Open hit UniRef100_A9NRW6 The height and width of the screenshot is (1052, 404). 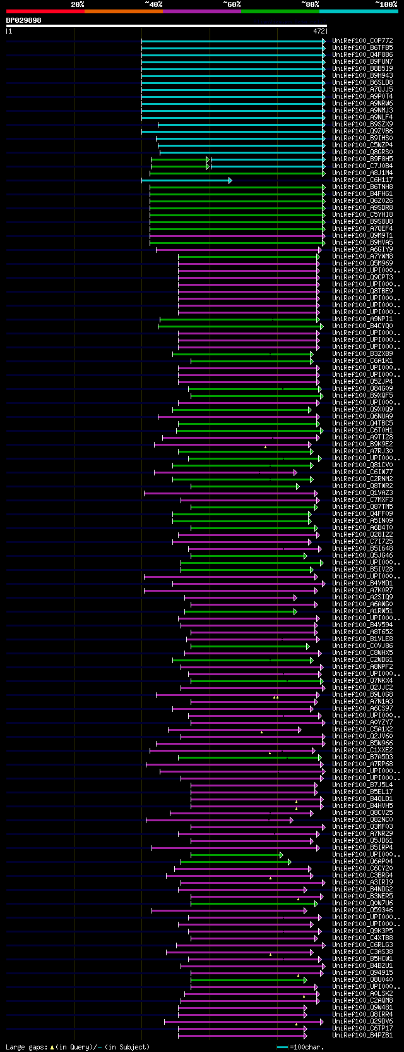point(362,103)
